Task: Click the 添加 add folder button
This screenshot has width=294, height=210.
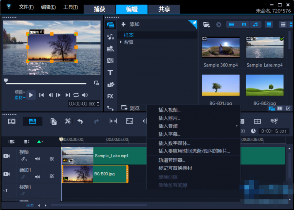Action: click(x=130, y=24)
